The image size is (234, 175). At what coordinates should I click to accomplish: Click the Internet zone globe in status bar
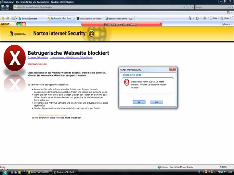pyautogui.click(x=159, y=167)
